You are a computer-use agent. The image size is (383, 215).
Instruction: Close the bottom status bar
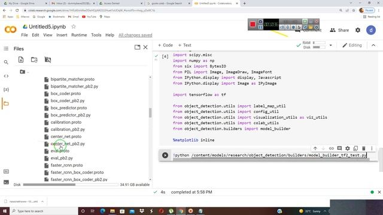pos(379,192)
